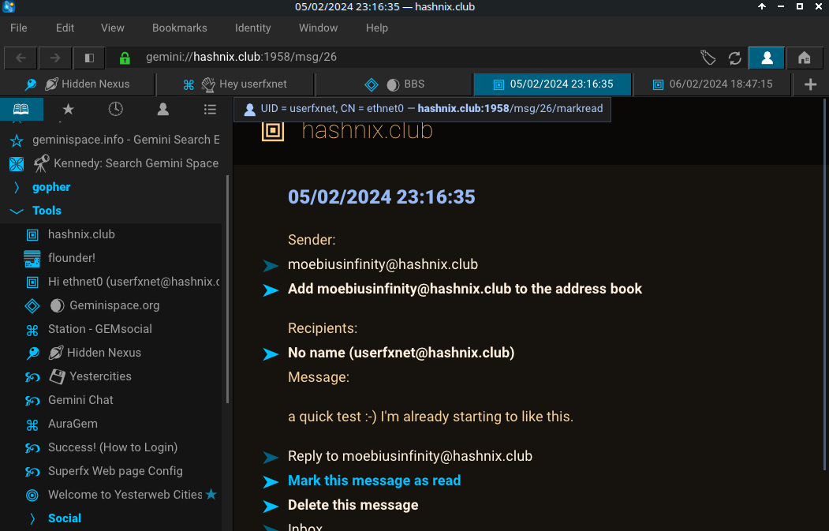
Task: Toggle the active identity button in toolbar
Action: [766, 58]
